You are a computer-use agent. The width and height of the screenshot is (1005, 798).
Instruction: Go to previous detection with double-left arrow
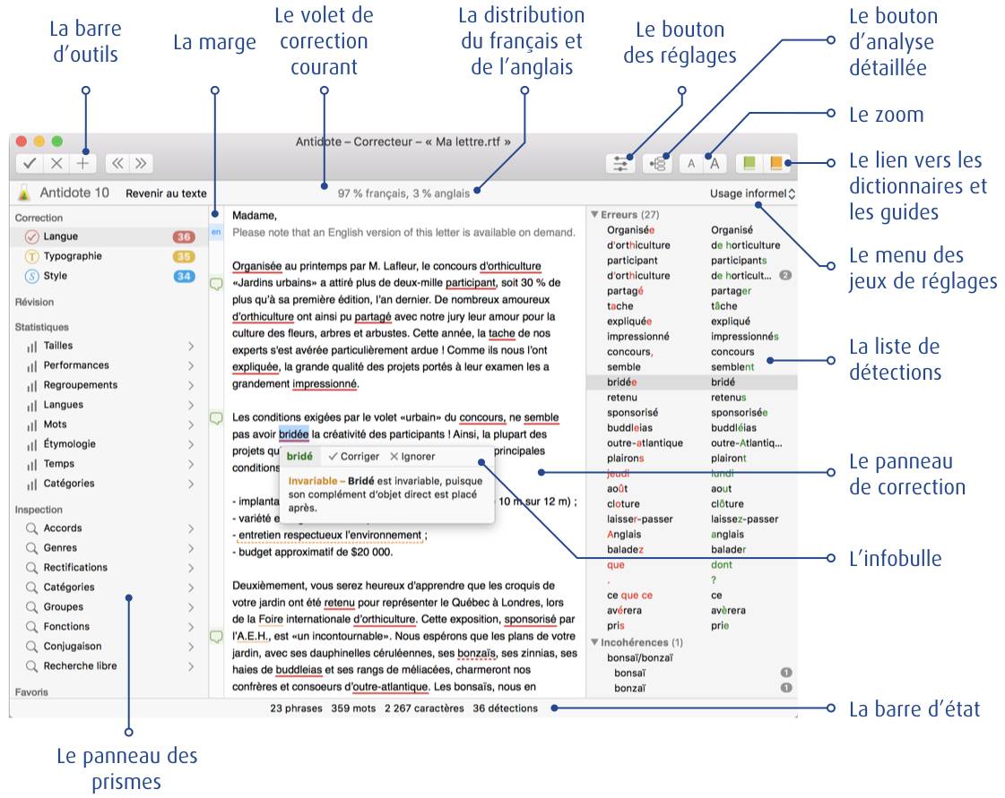(117, 163)
